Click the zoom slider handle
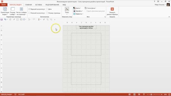Screen dimensions: 171x96 click(151, 94)
